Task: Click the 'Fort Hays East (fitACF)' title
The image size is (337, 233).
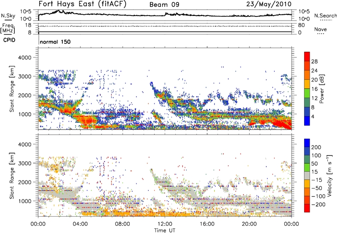Action: click(82, 4)
